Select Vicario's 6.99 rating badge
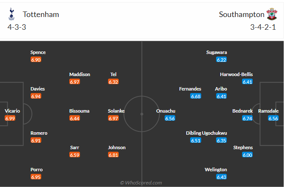 pyautogui.click(x=10, y=118)
